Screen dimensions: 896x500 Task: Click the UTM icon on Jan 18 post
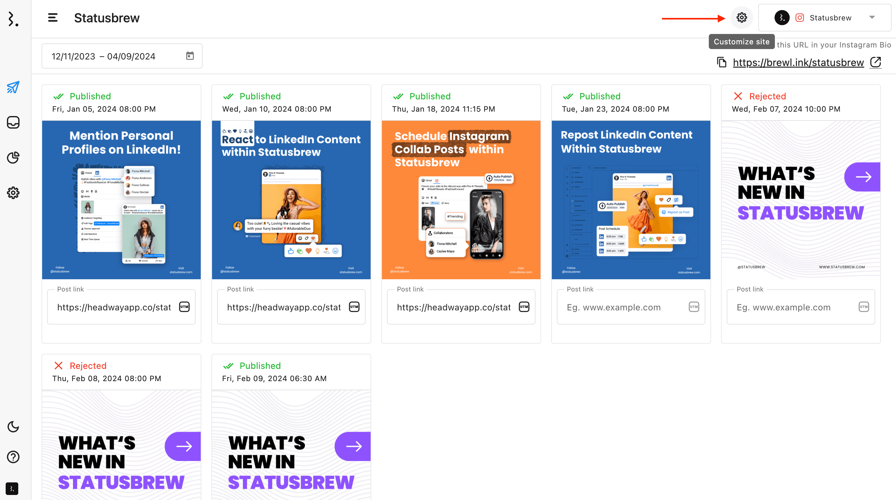(524, 307)
